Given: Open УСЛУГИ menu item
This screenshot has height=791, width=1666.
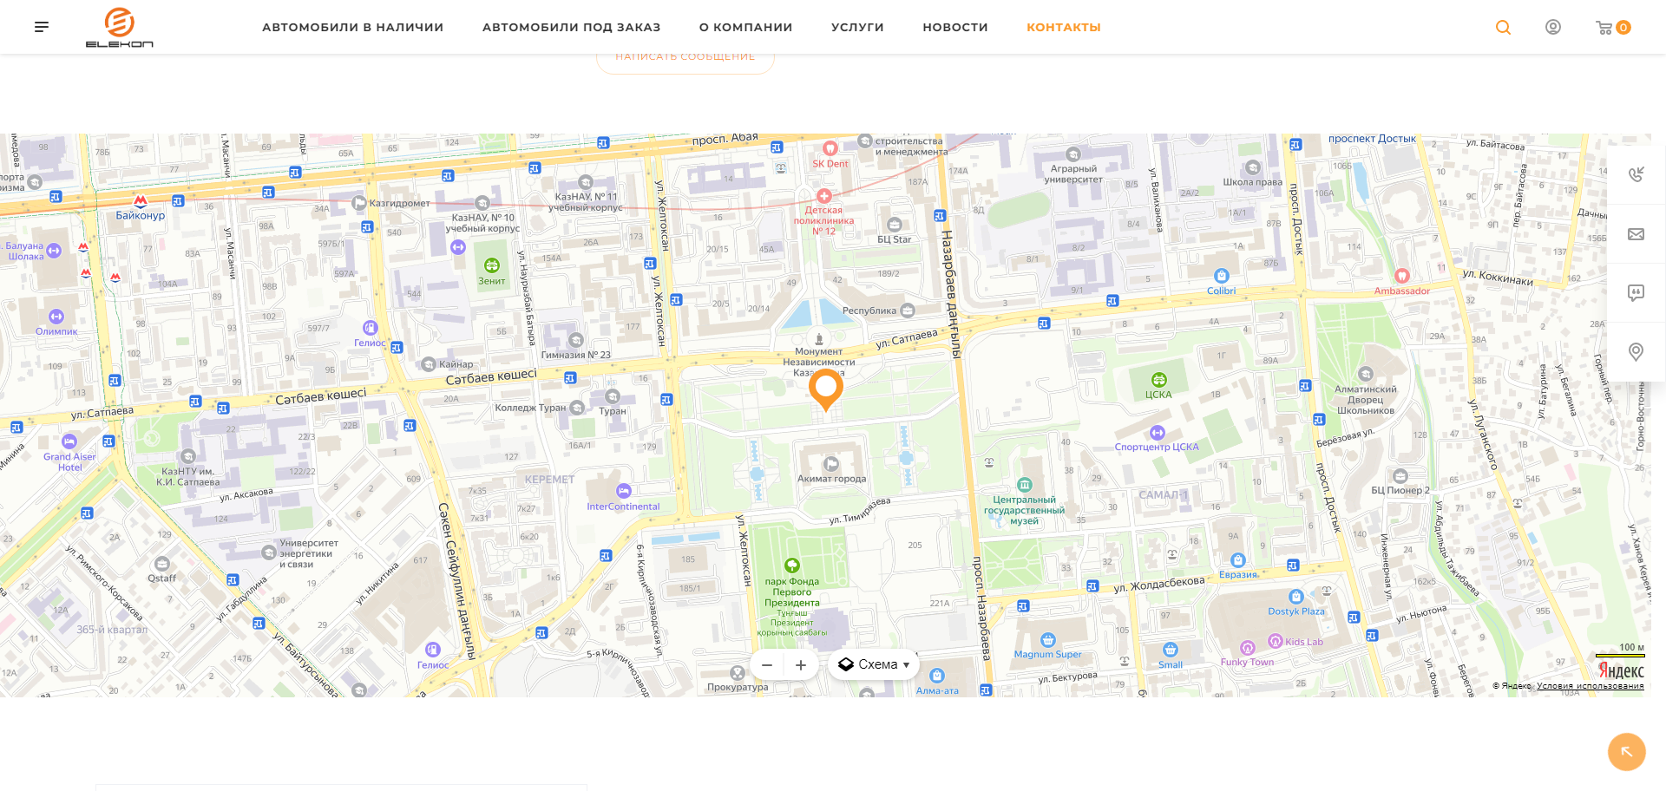Looking at the screenshot, I should tap(857, 27).
